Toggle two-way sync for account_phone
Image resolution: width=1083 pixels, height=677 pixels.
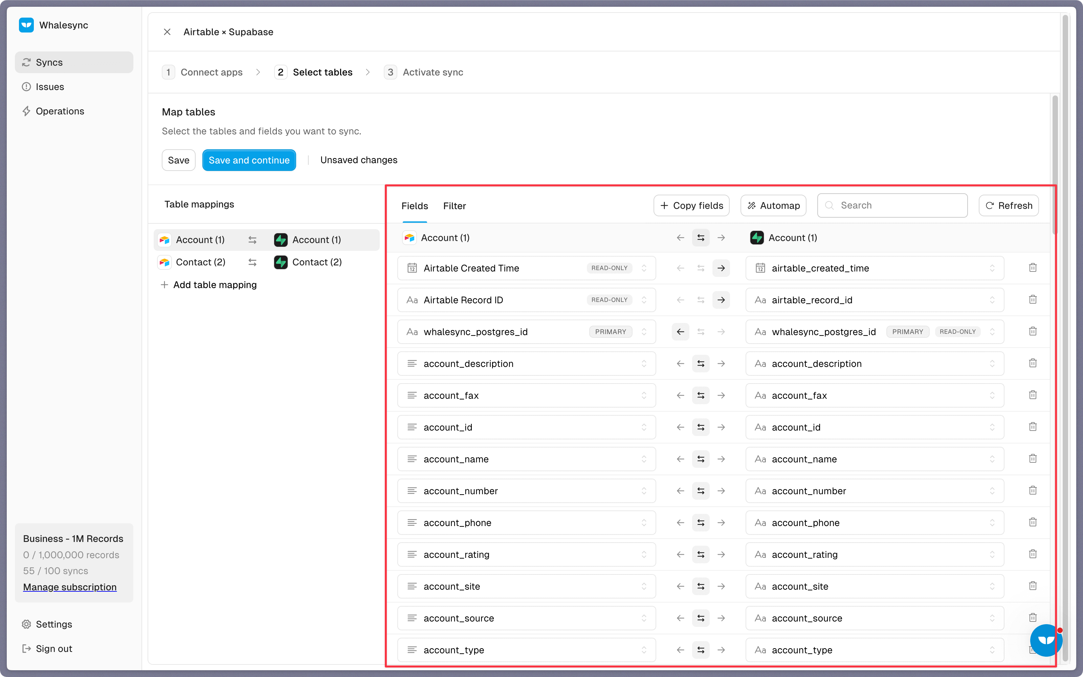[x=701, y=523]
